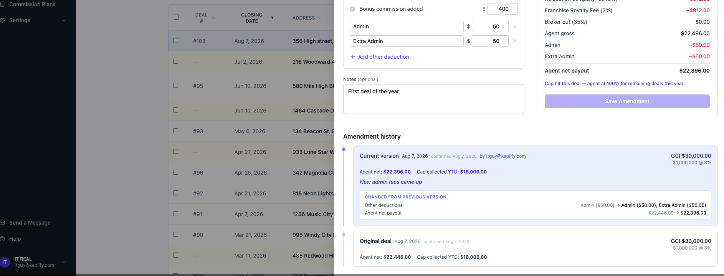
Task: Edit the bonus commission amount field
Action: click(x=502, y=9)
